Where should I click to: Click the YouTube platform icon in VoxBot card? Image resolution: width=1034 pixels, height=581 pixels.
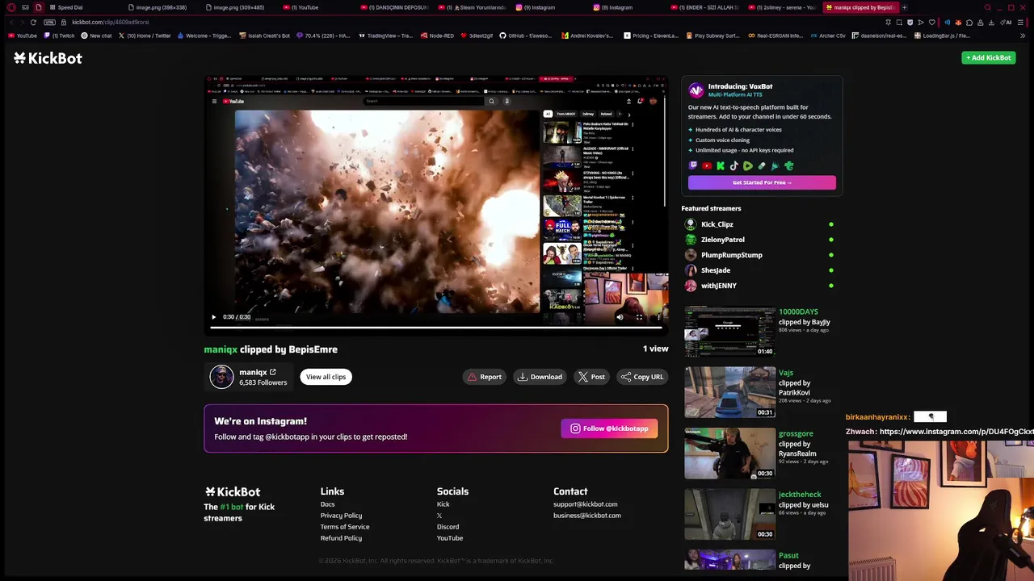(x=707, y=166)
